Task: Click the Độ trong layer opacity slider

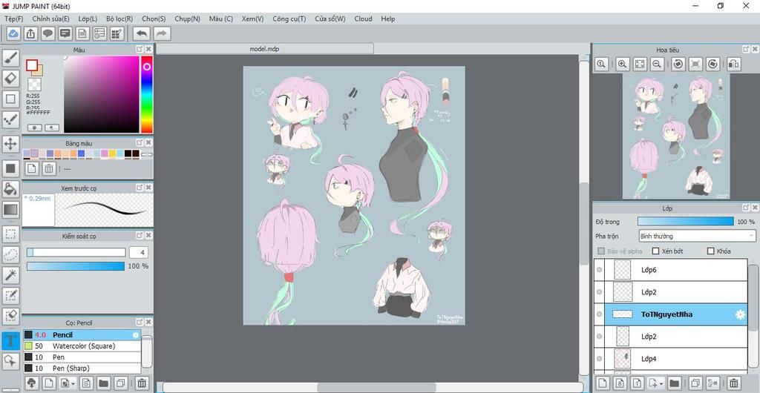Action: click(x=685, y=221)
